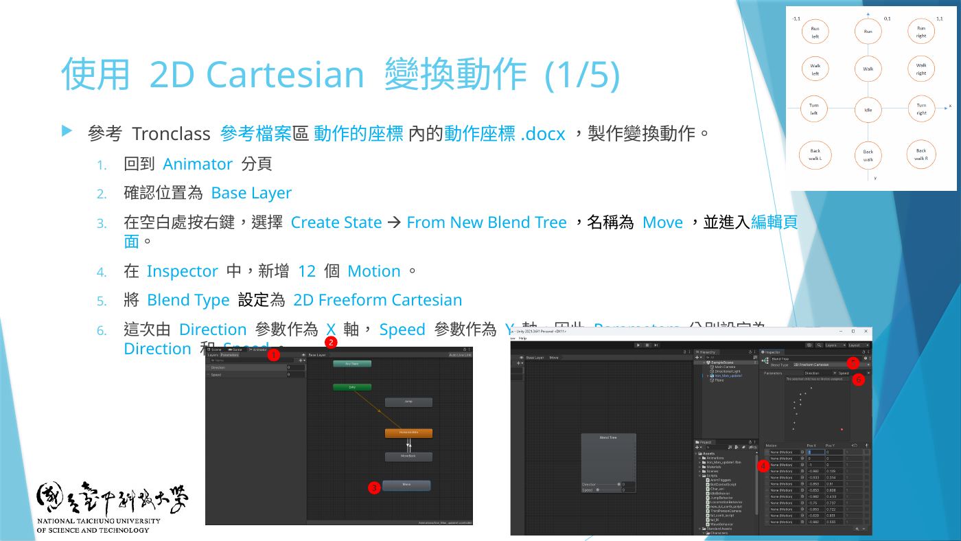The height and width of the screenshot is (541, 961).
Task: Select LocomotionBehavior script in Project
Action: [x=724, y=503]
